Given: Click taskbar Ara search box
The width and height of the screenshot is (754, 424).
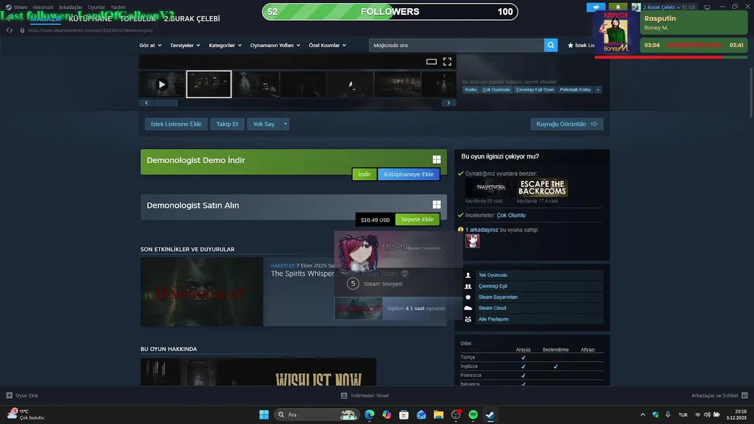Looking at the screenshot, I should tap(318, 415).
